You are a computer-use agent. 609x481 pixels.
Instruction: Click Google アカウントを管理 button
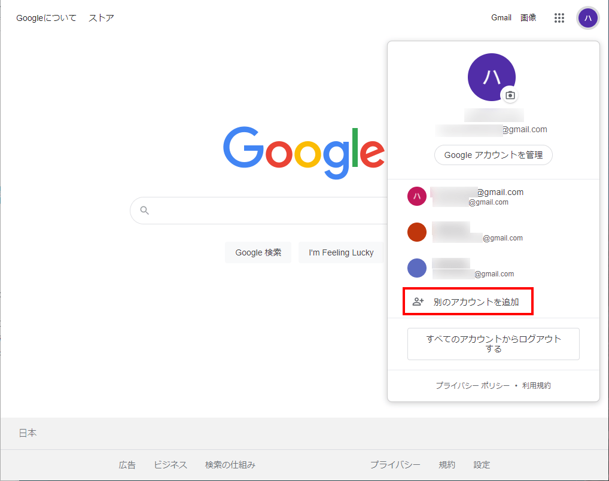click(494, 155)
